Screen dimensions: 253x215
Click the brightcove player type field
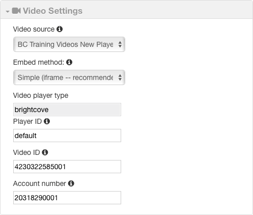tap(67, 110)
